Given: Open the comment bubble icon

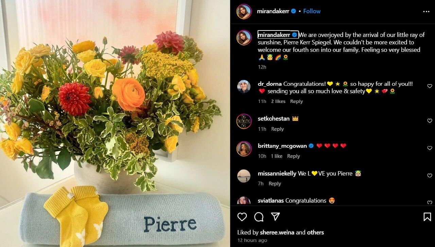Looking at the screenshot, I should tap(259, 217).
